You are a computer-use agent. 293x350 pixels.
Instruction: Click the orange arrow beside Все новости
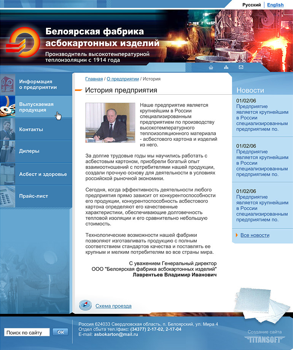237,235
